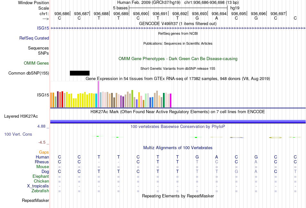Screen dimensions: 306x208
Task: Click the Window Position label
Action: 33,3
